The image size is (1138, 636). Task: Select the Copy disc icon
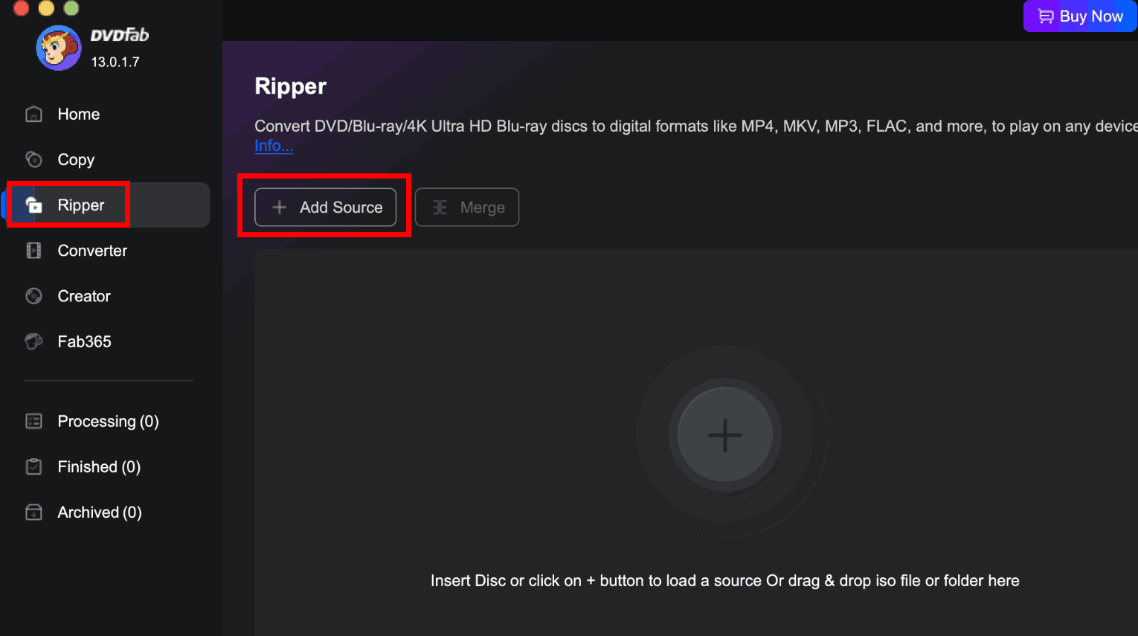coord(33,159)
